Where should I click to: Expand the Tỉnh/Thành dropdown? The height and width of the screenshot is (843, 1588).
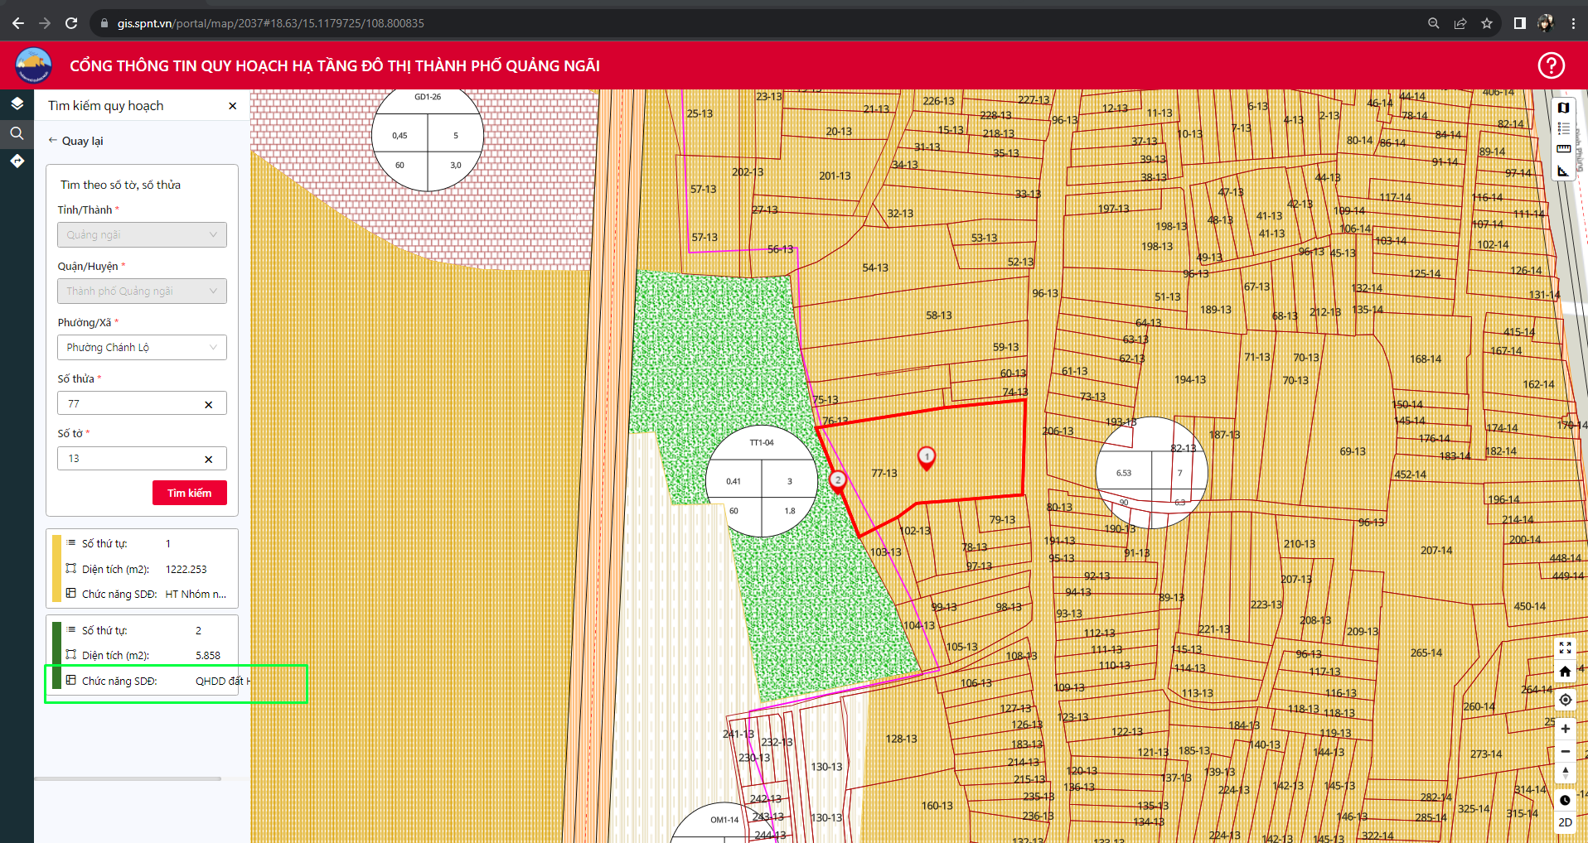tap(142, 234)
